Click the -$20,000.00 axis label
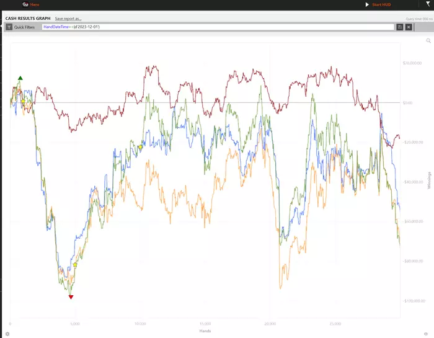This screenshot has height=338, width=434. 413,142
